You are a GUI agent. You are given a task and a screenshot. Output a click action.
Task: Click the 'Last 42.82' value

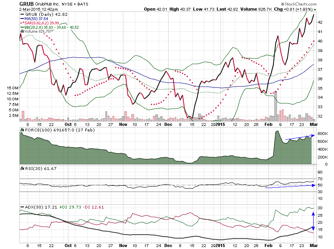click(227, 9)
